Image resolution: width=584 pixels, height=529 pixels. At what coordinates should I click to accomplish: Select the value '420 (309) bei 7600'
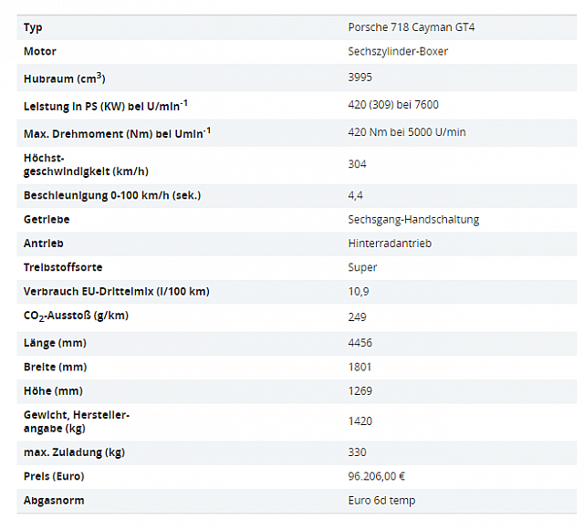pos(393,105)
